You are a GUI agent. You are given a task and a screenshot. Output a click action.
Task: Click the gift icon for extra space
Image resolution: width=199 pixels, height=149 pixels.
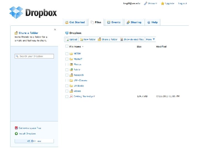[16, 128]
